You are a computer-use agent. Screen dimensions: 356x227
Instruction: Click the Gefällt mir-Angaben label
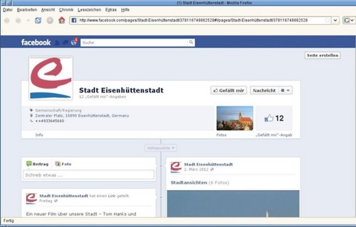click(274, 135)
